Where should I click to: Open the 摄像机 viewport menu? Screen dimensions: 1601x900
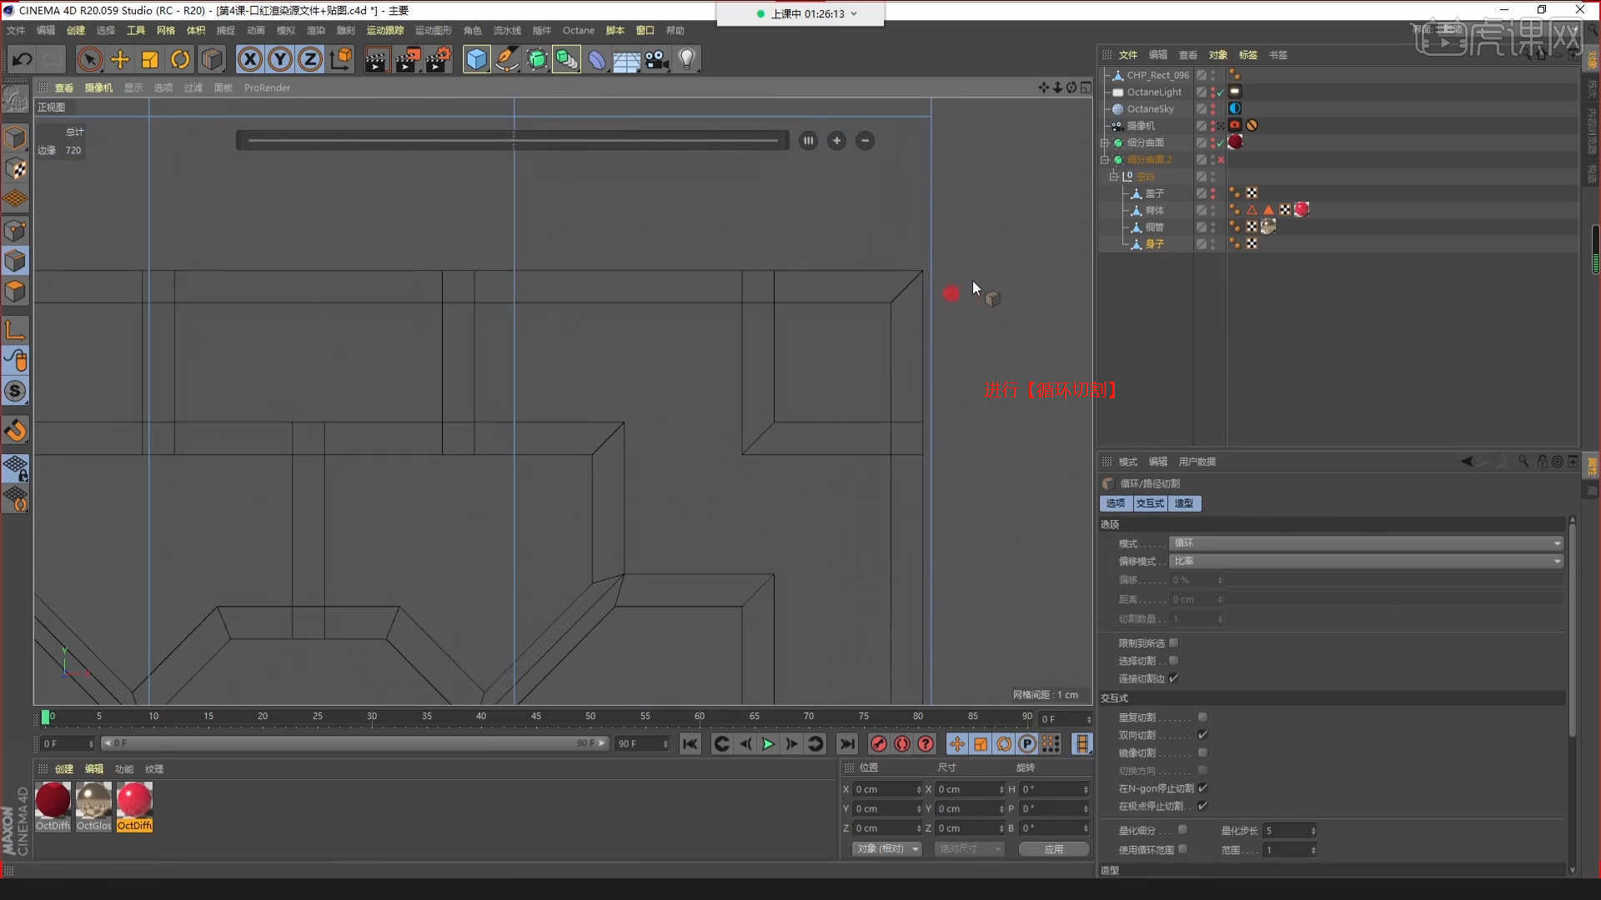98,87
